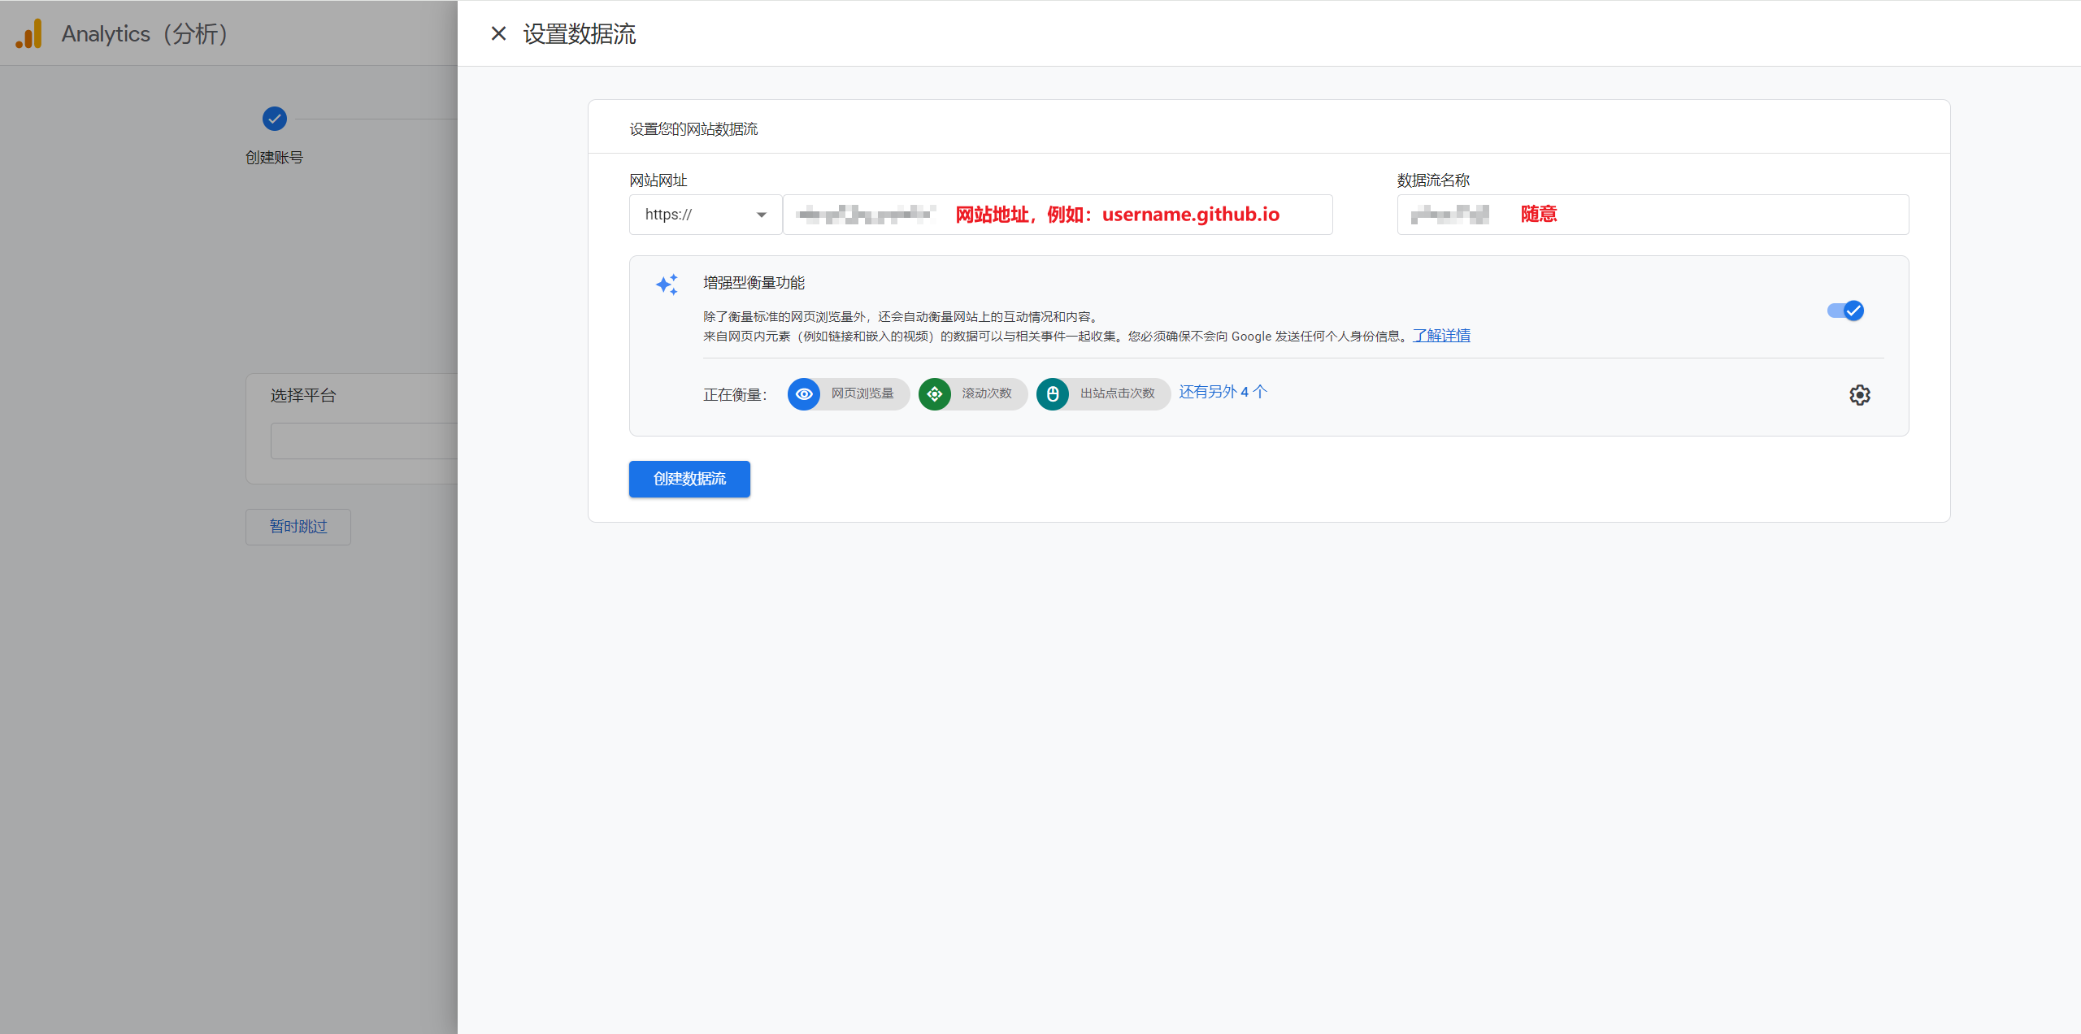
Task: Click the 选择平台 input box
Action: click(363, 441)
